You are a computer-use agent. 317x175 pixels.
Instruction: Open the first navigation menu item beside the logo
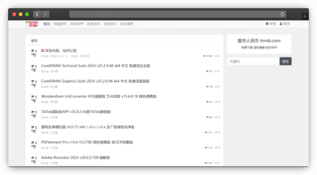[x=47, y=24]
